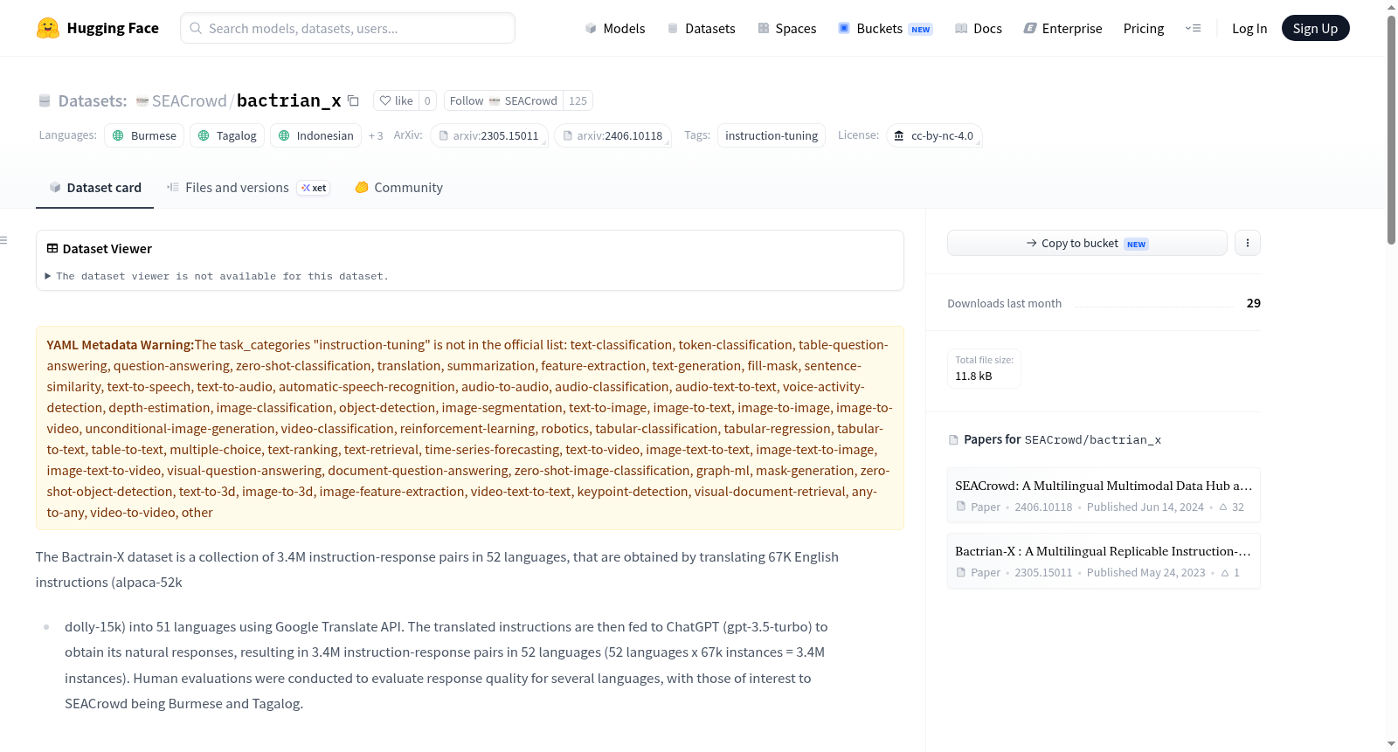Click 'Published Jun 14, 2024' text
This screenshot has height=752, width=1398.
(1145, 507)
